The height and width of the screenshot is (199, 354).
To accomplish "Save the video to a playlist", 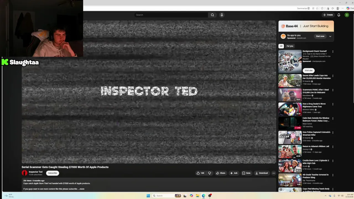I will pyautogui.click(x=246, y=173).
